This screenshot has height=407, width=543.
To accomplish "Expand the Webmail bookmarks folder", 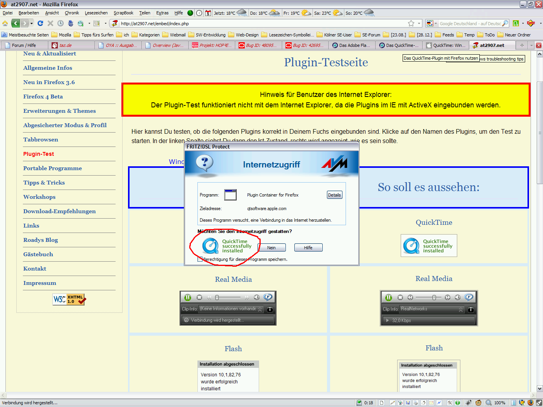I will (174, 35).
